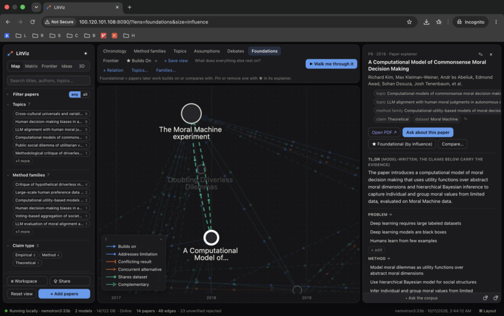504x316 pixels.
Task: Open the browser extensions icon
Action: [439, 22]
